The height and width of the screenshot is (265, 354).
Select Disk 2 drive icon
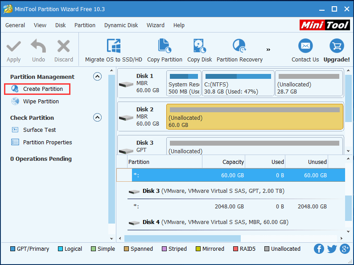point(126,118)
